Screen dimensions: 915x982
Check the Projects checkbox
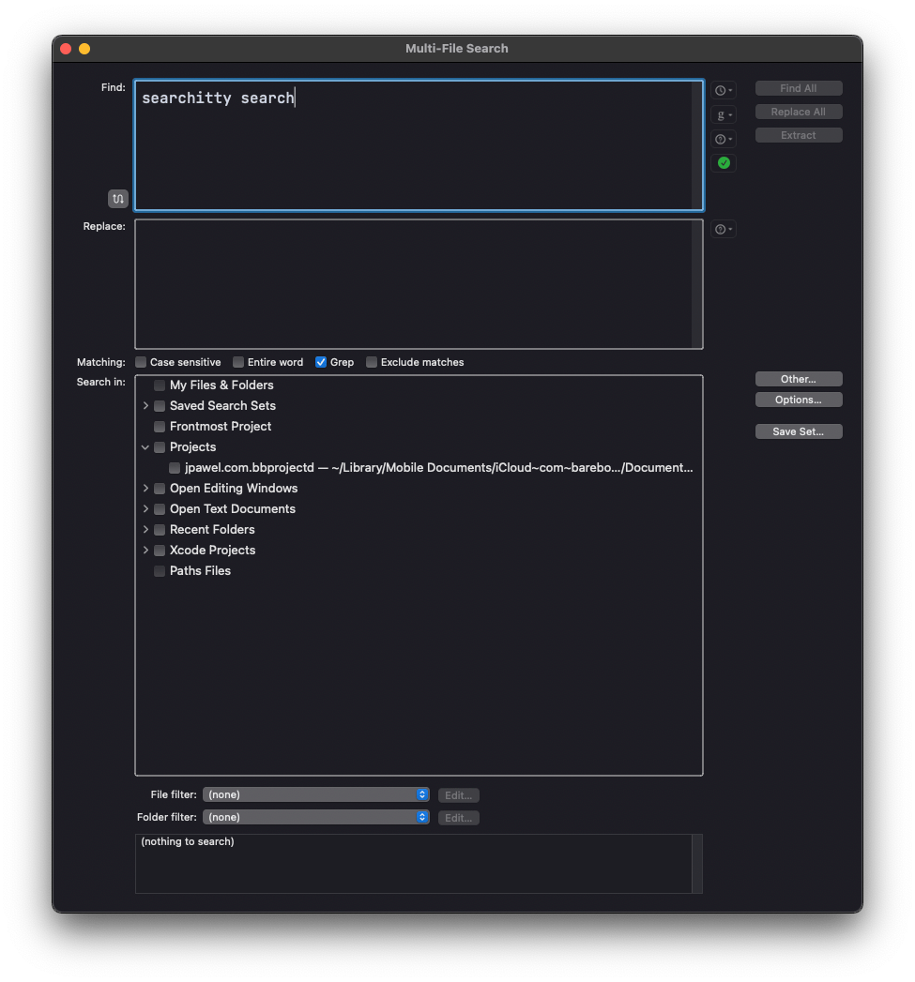coord(160,447)
